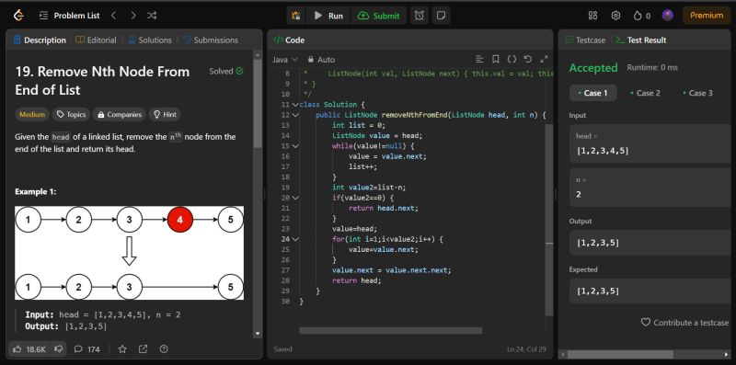This screenshot has width=736, height=365.
Task: Submit the solution
Action: (x=378, y=16)
